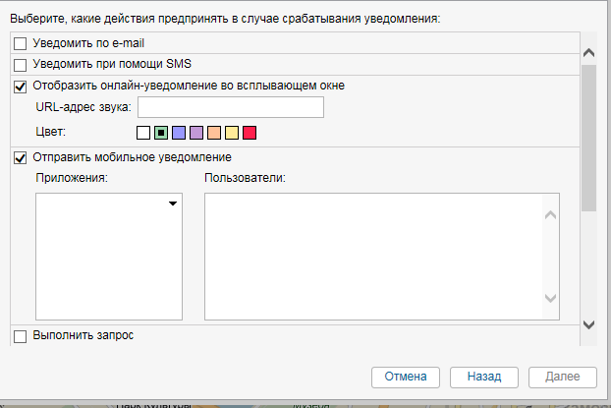The width and height of the screenshot is (611, 408).
Task: Select the white color swatch
Action: coord(143,132)
